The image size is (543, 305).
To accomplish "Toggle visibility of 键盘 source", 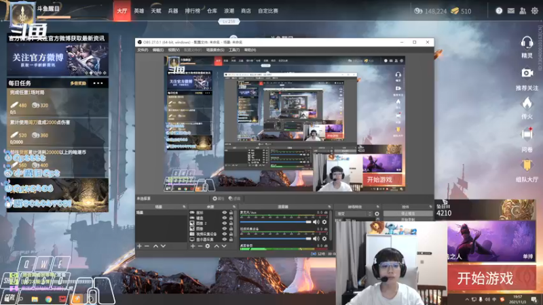I will point(225,218).
